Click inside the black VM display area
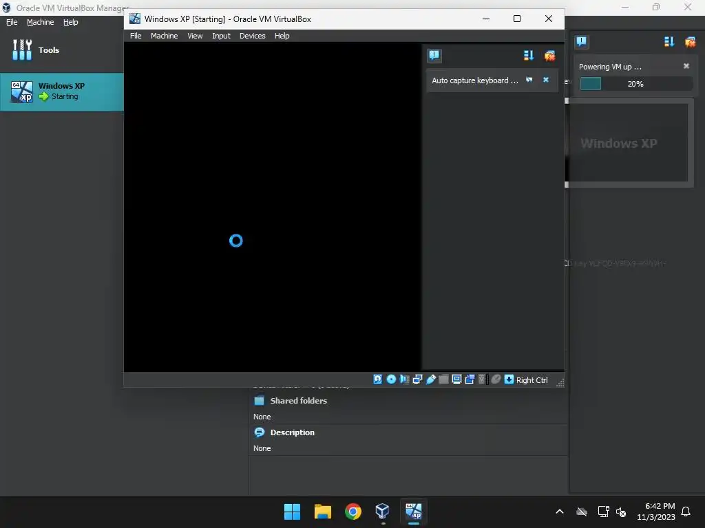 273,207
